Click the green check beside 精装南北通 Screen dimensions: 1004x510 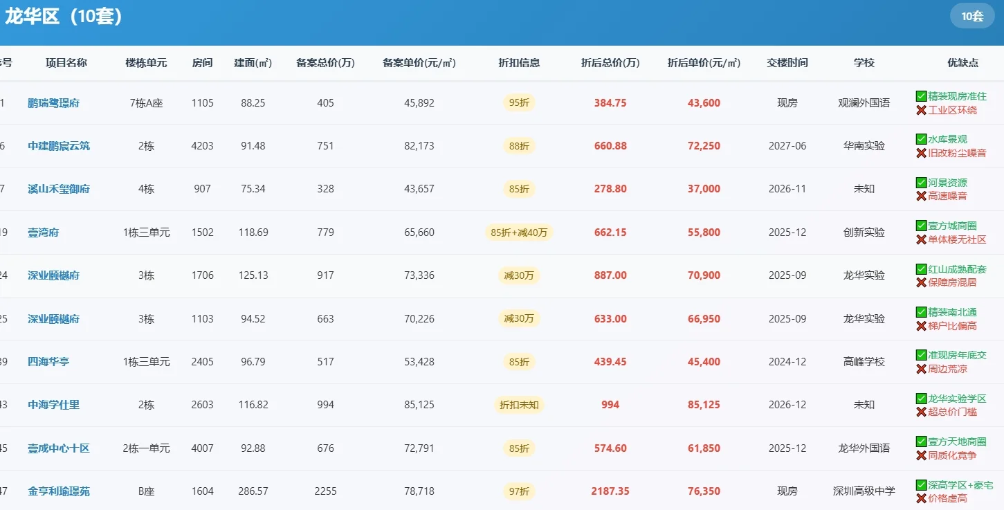point(921,312)
